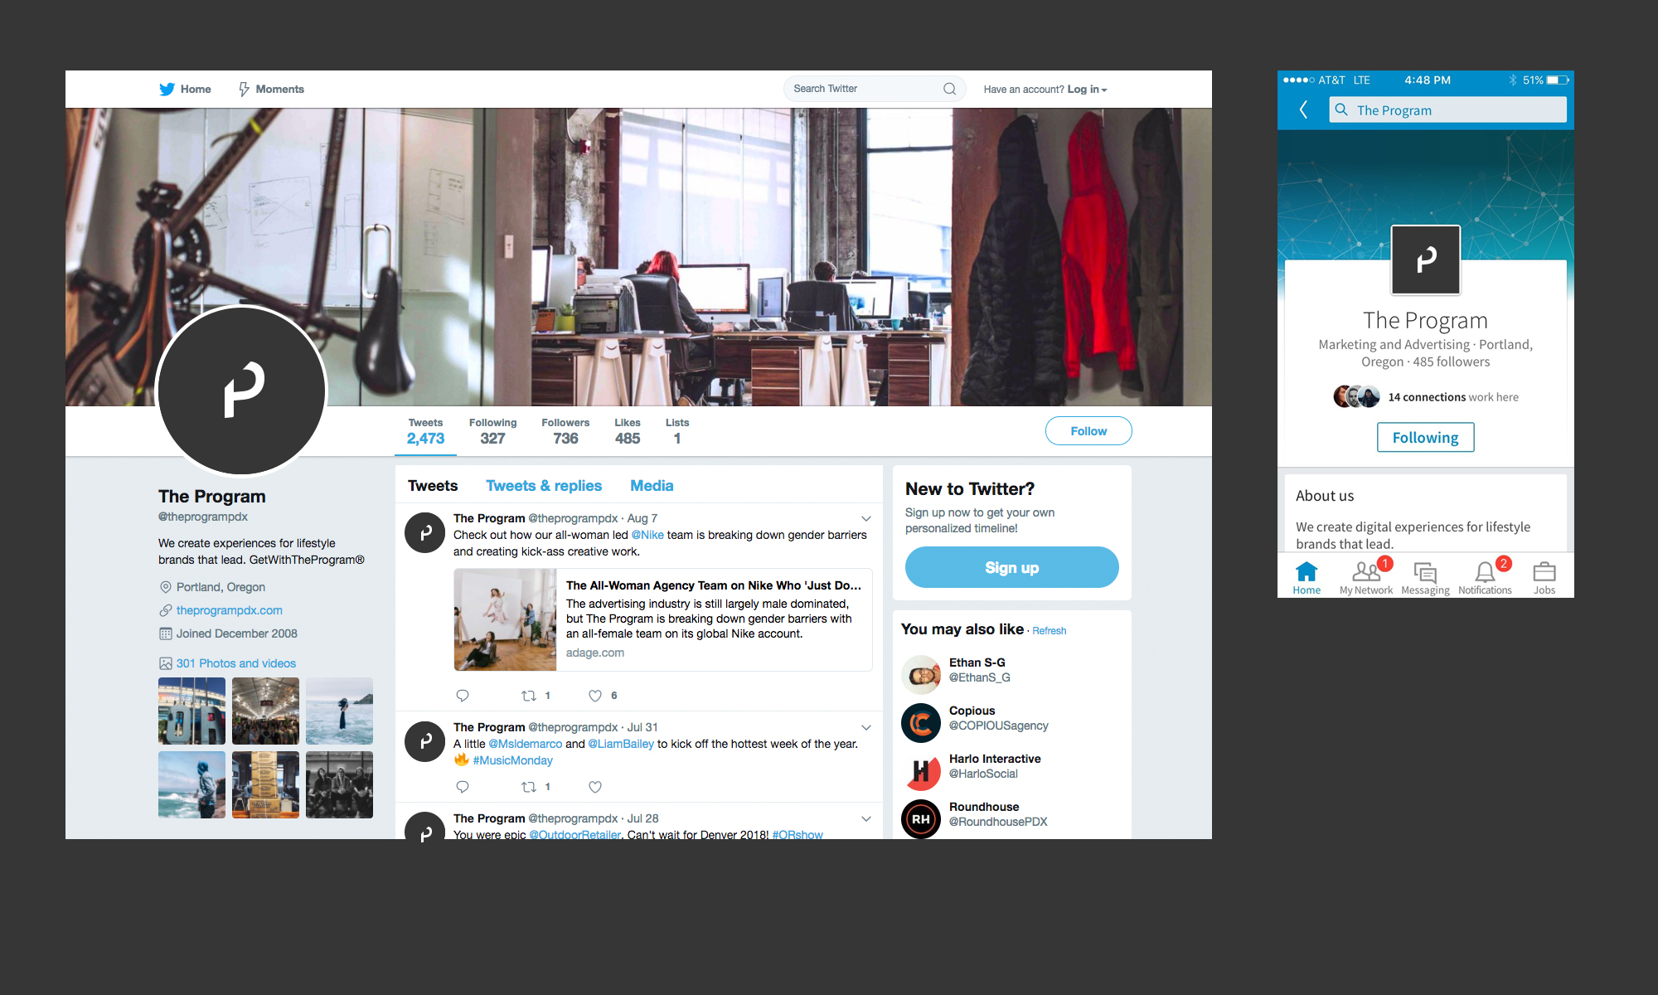The image size is (1658, 995).
Task: Open the #MusicMonday hashtag
Action: tap(512, 760)
